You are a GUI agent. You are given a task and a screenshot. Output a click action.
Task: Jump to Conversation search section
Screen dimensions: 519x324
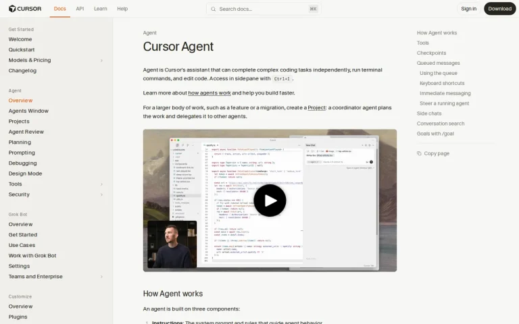pyautogui.click(x=441, y=124)
